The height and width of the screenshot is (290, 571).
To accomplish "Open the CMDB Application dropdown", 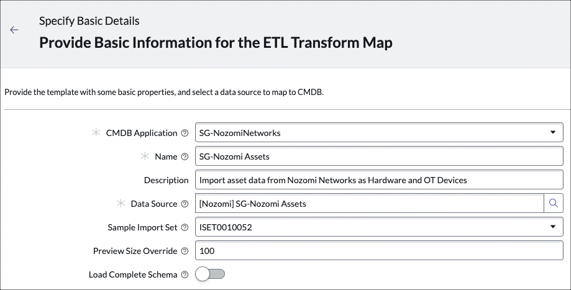I will (x=379, y=132).
